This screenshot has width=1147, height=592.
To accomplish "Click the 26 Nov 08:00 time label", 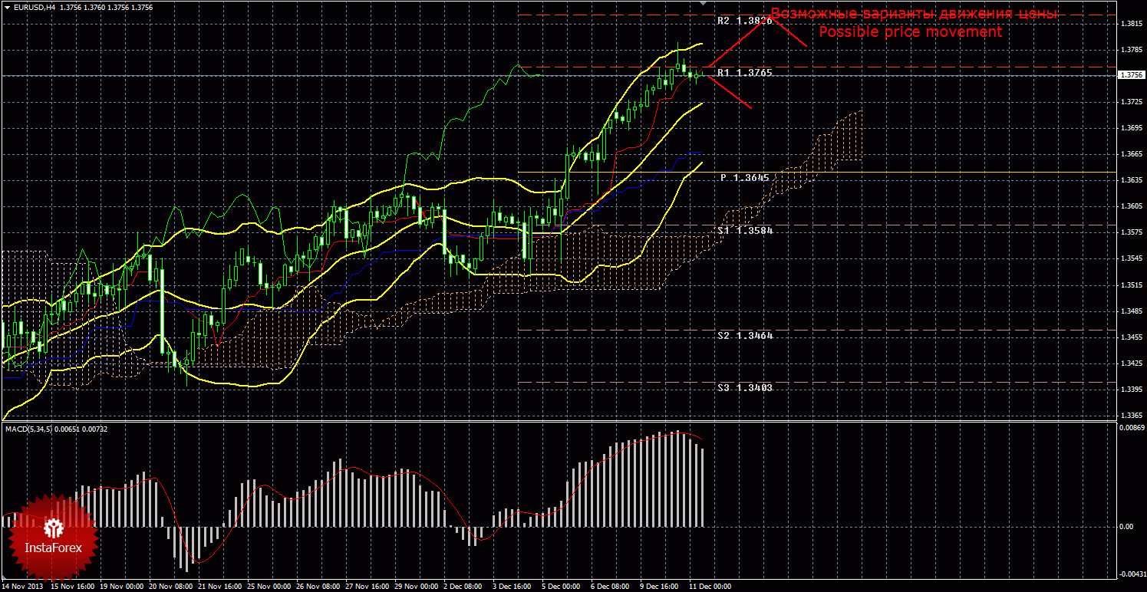I will click(317, 587).
